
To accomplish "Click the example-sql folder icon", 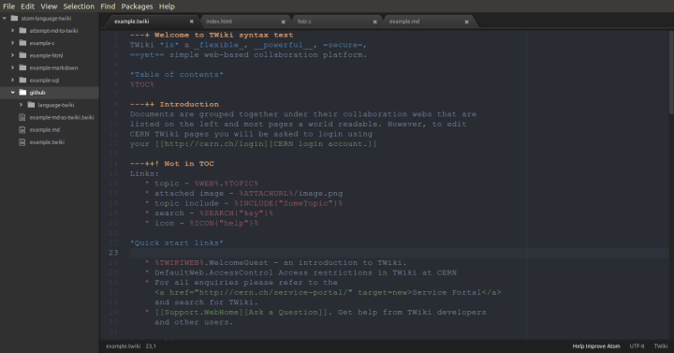I will (x=22, y=80).
